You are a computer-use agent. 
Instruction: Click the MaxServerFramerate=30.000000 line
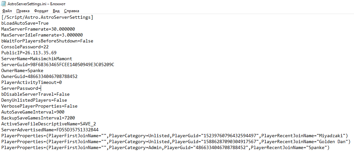click(x=38, y=29)
